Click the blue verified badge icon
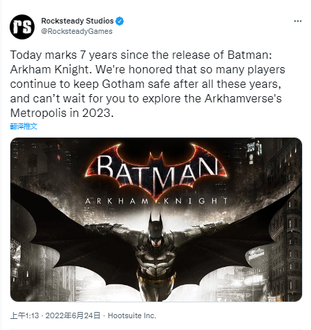This screenshot has width=311, height=330. pos(120,21)
